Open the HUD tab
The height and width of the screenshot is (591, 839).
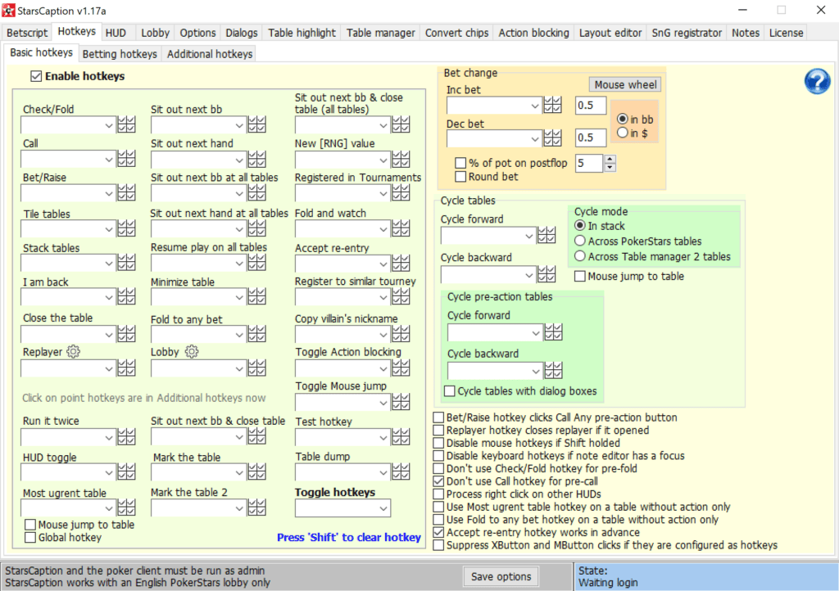pos(116,33)
